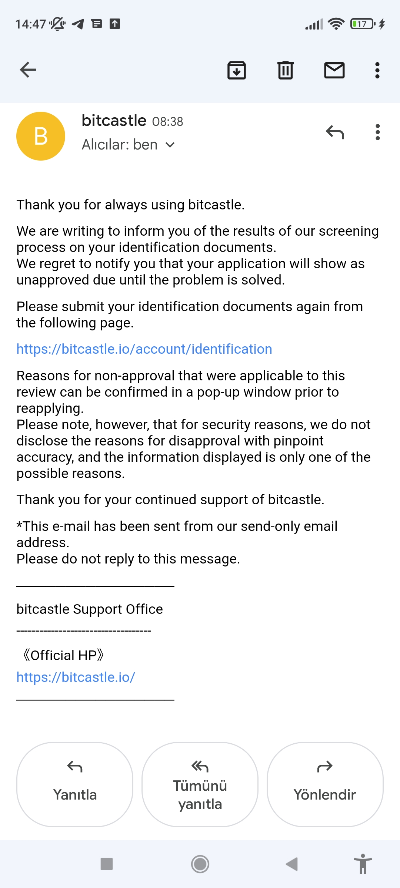
Task: Tap the Yanıtla reply button
Action: [x=75, y=784]
